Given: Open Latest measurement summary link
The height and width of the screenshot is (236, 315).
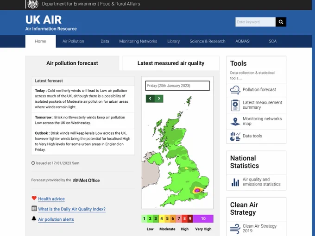Looking at the screenshot, I should [262, 105].
